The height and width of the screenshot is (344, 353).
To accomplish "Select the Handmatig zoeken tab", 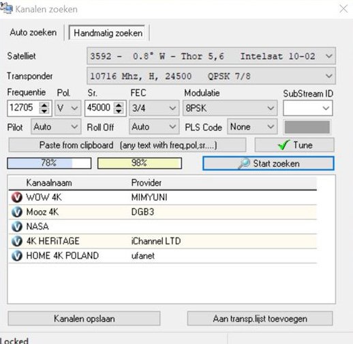I will coord(108,33).
